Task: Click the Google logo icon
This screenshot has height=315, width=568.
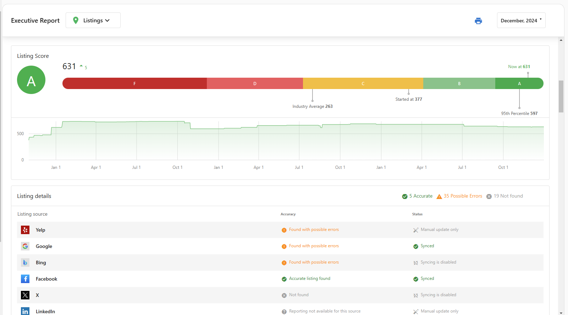Action: click(x=25, y=246)
